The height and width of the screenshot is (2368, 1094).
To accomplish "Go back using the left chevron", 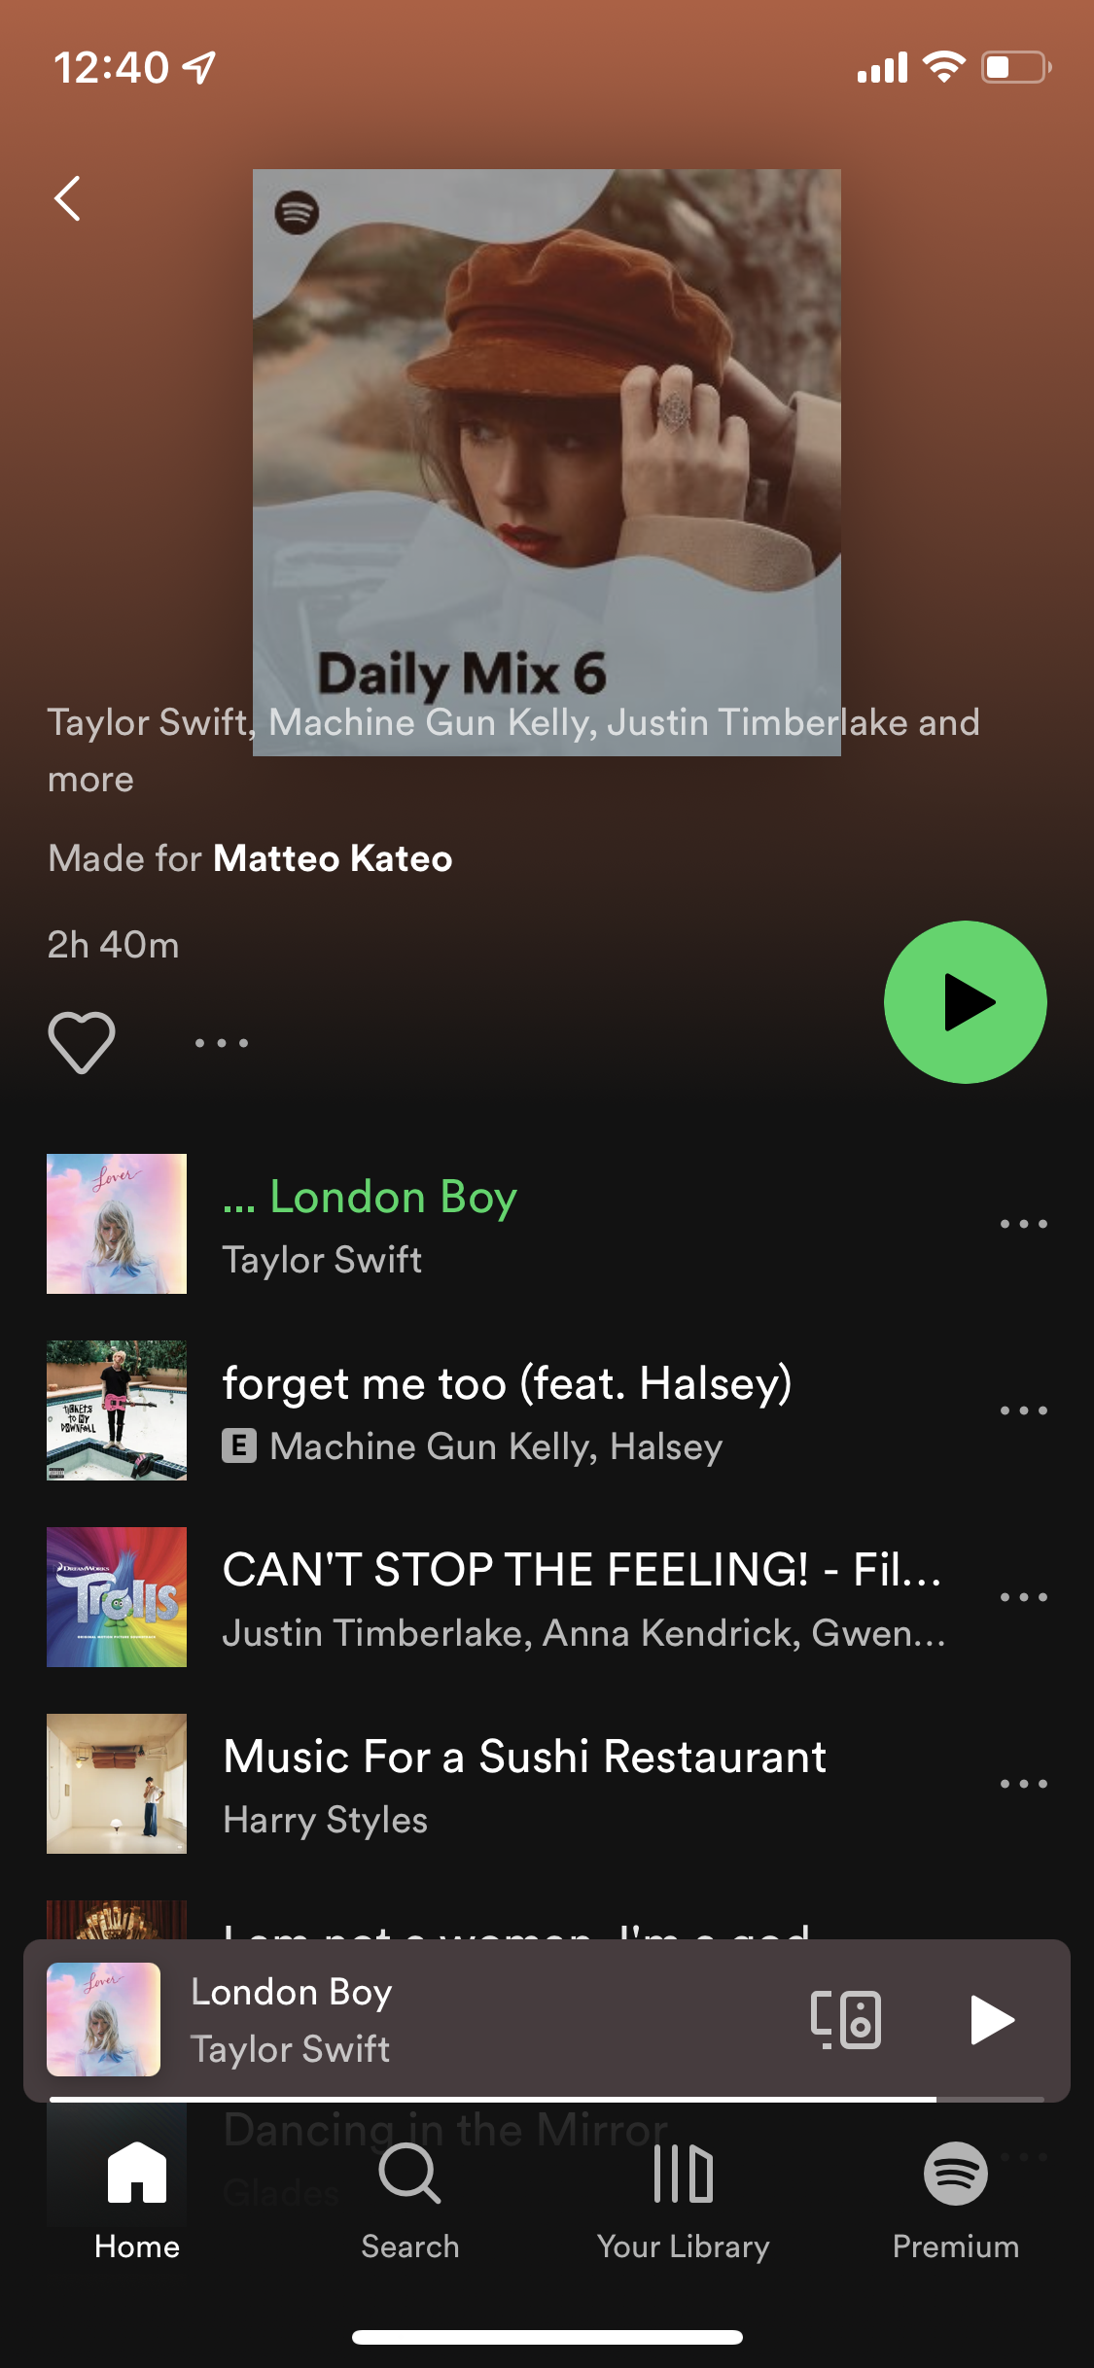I will (67, 198).
